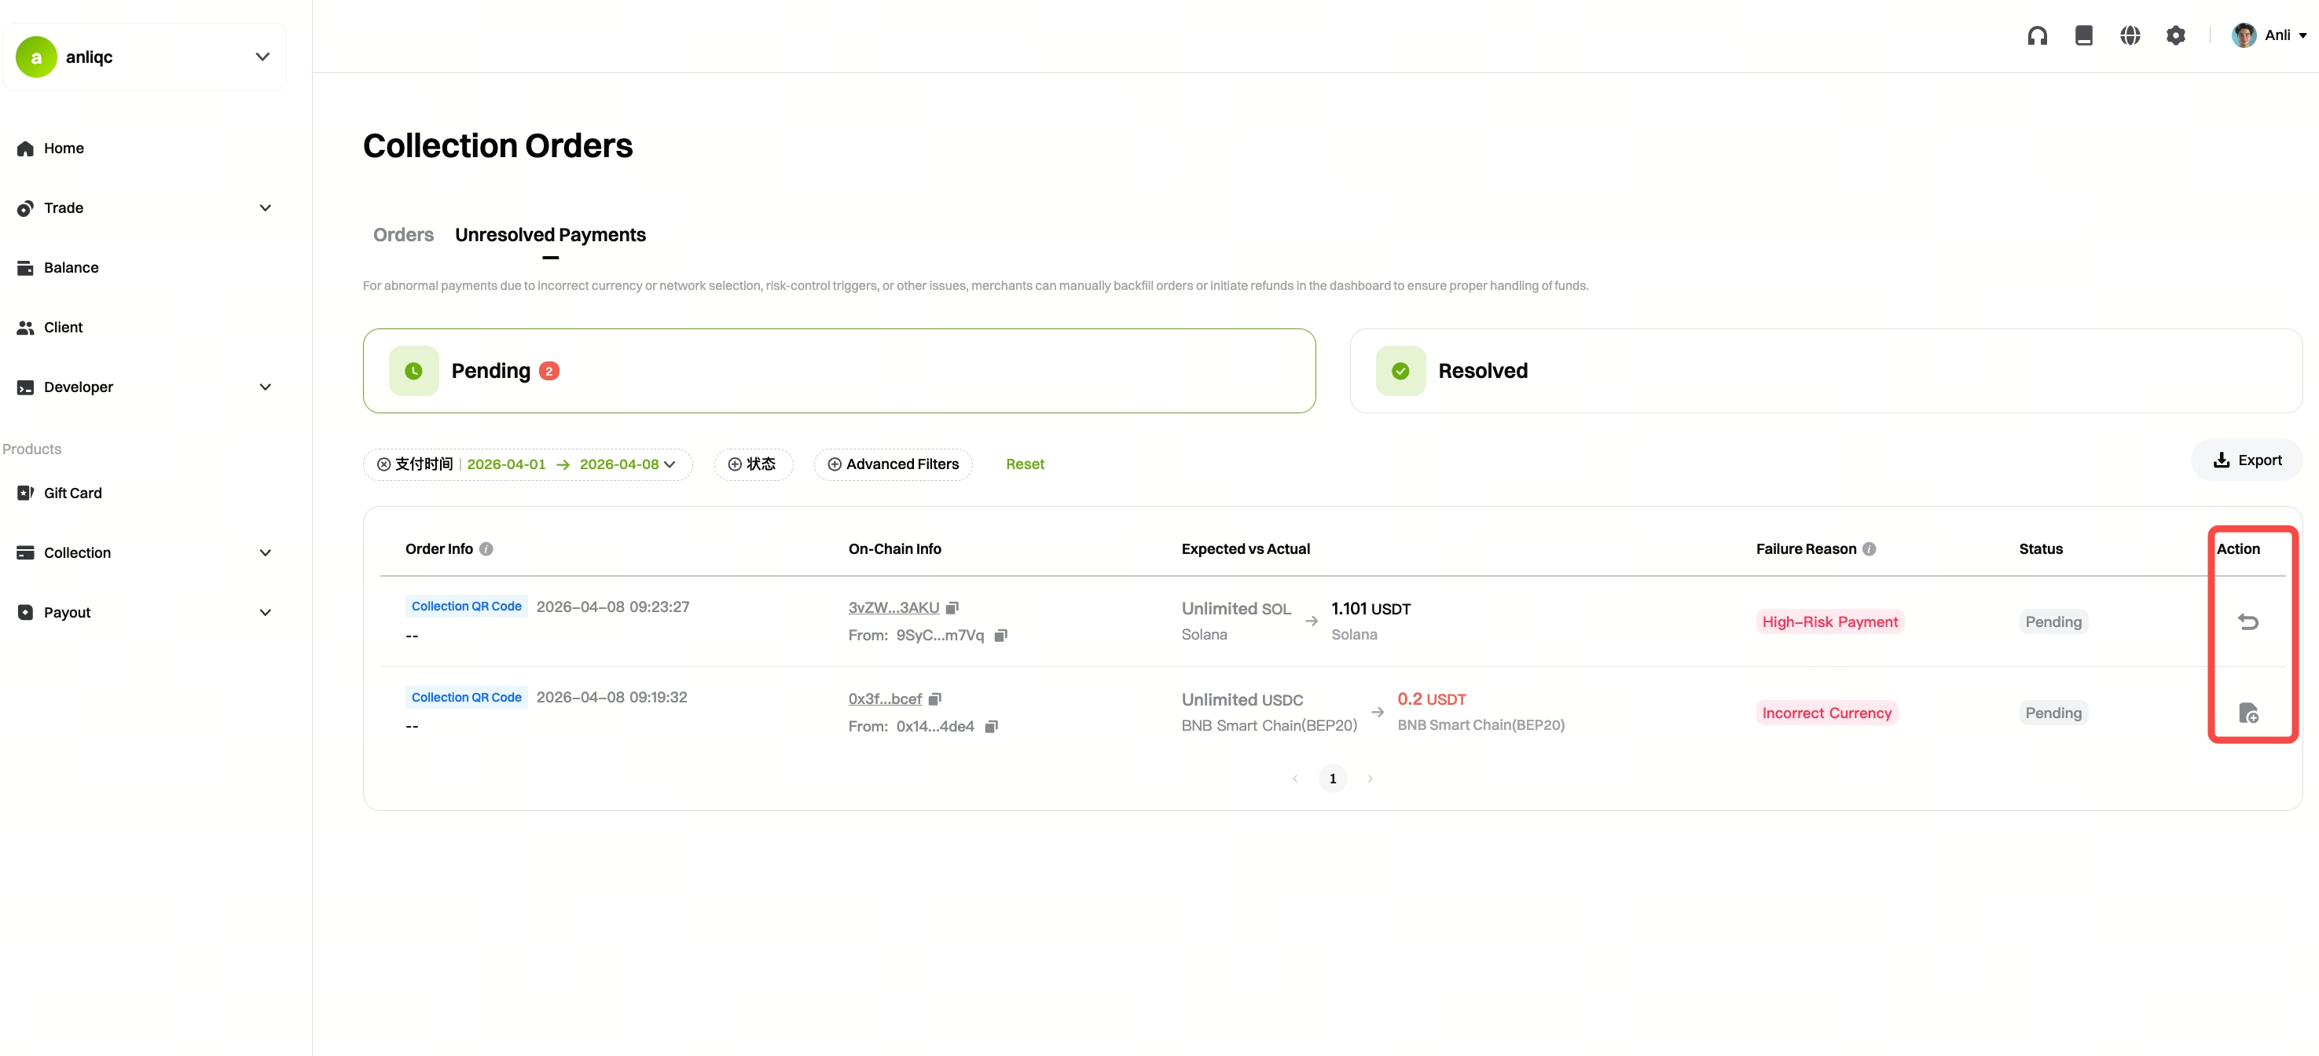
Task: Click page number 1 in pagination
Action: pos(1332,779)
